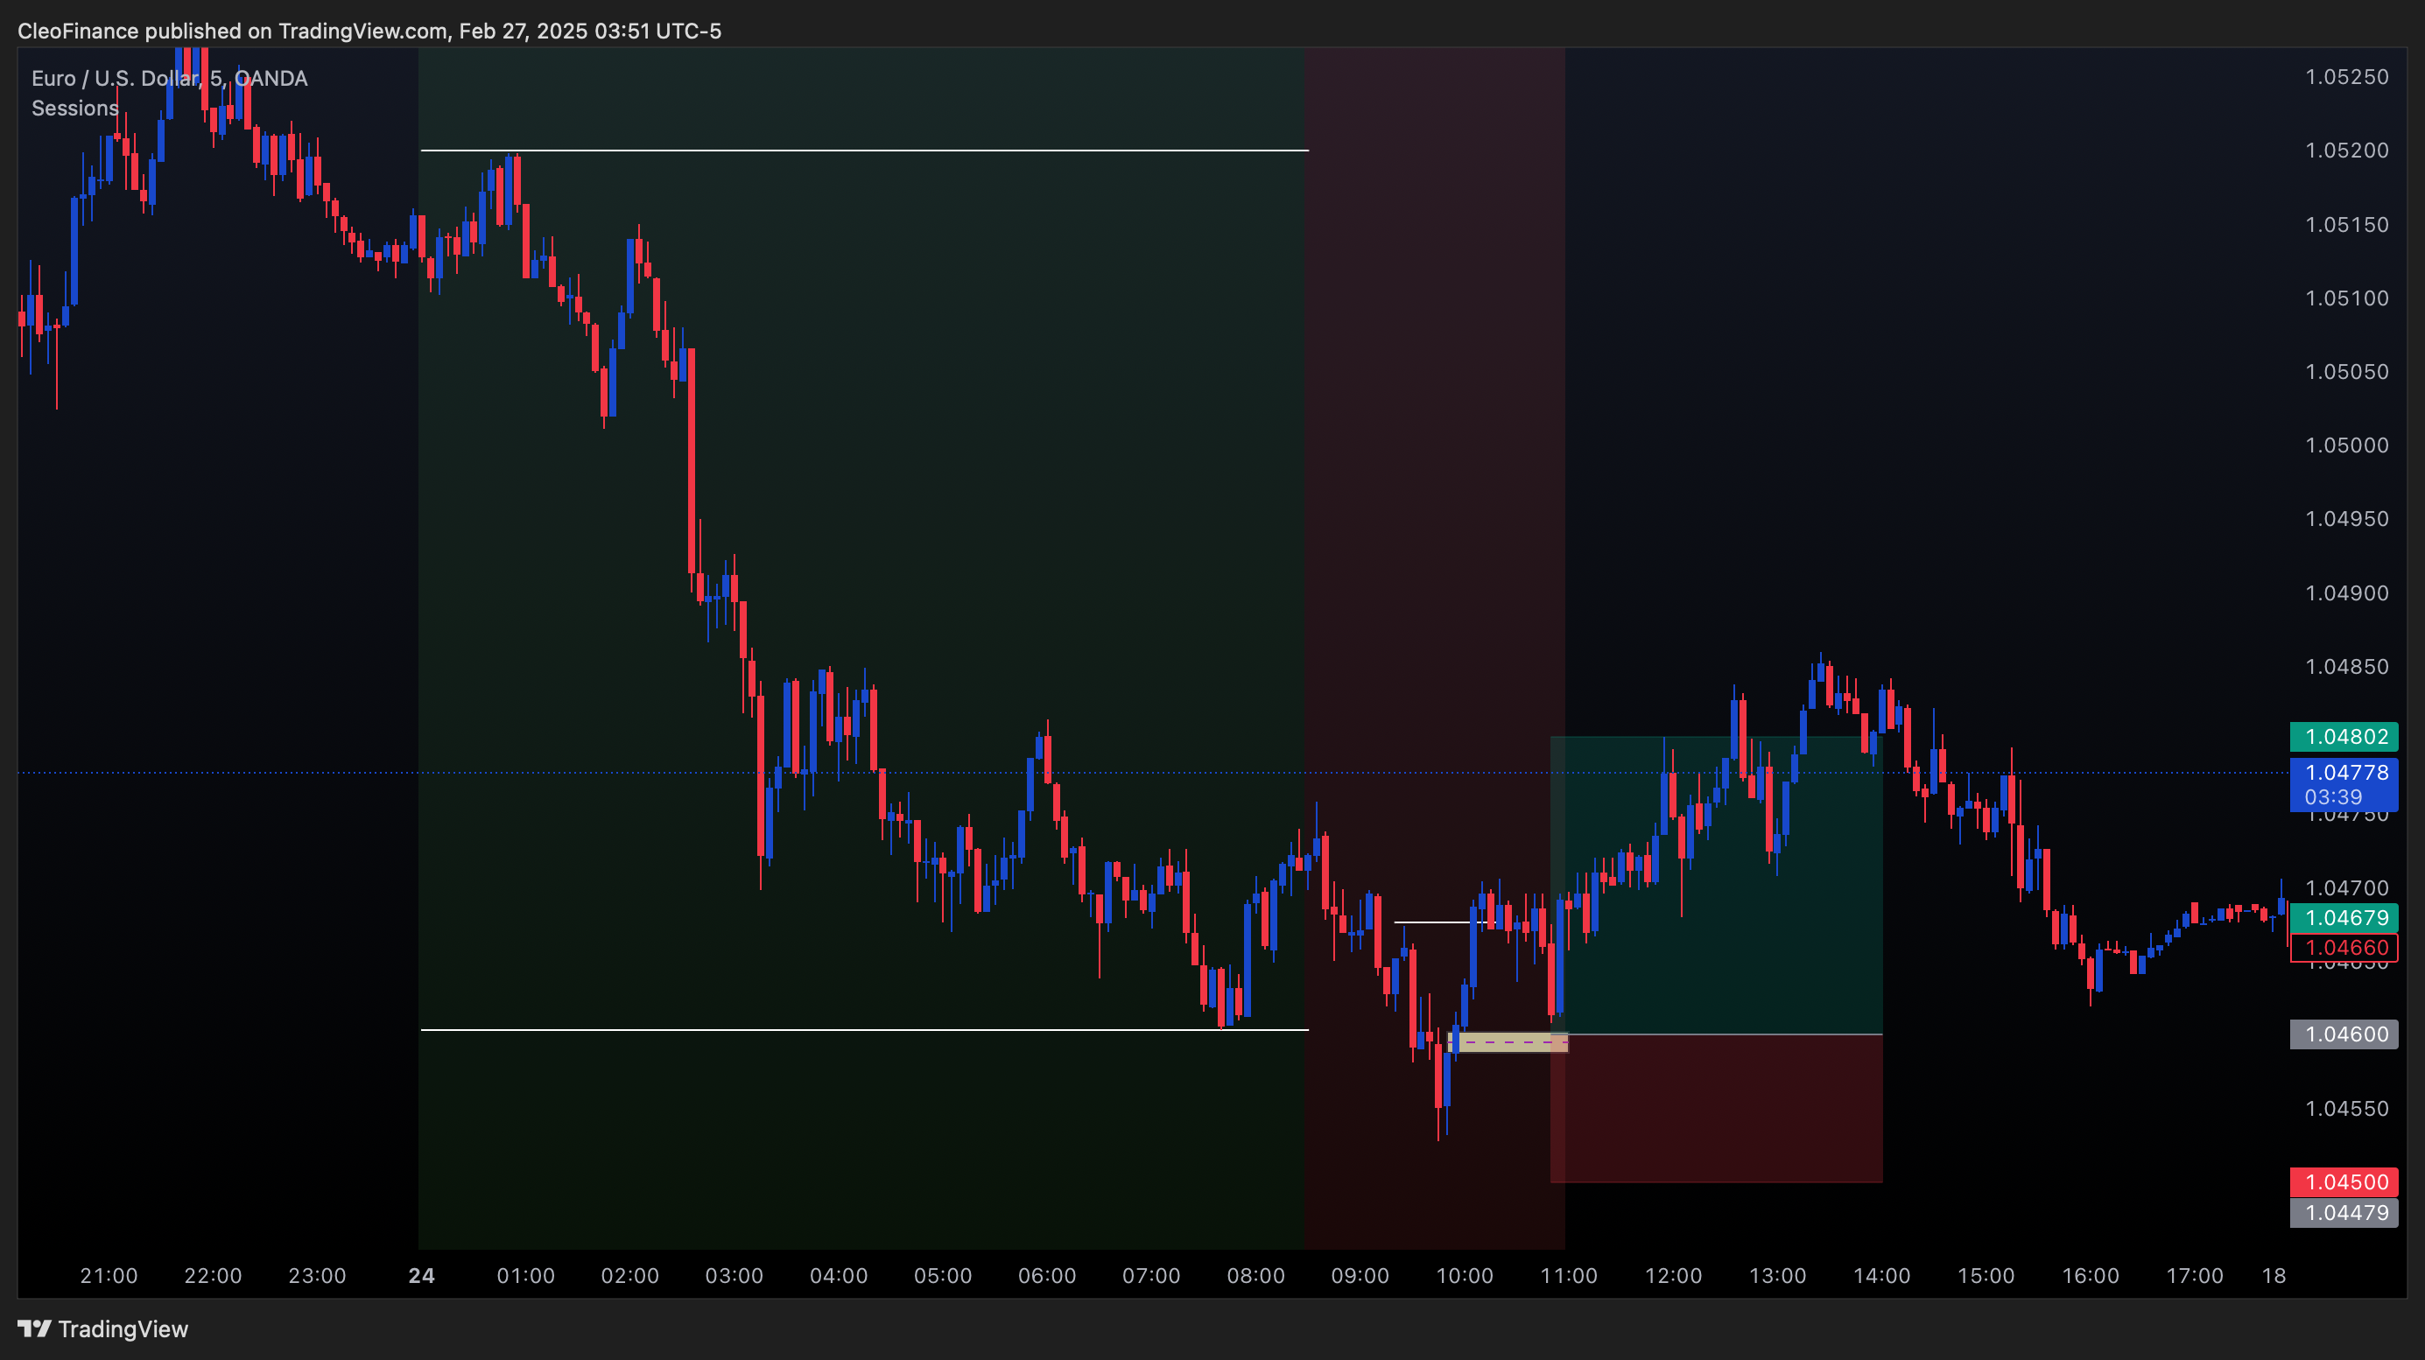Select the small beige rectangle with dashed line
This screenshot has height=1360, width=2425.
pyautogui.click(x=1508, y=1043)
